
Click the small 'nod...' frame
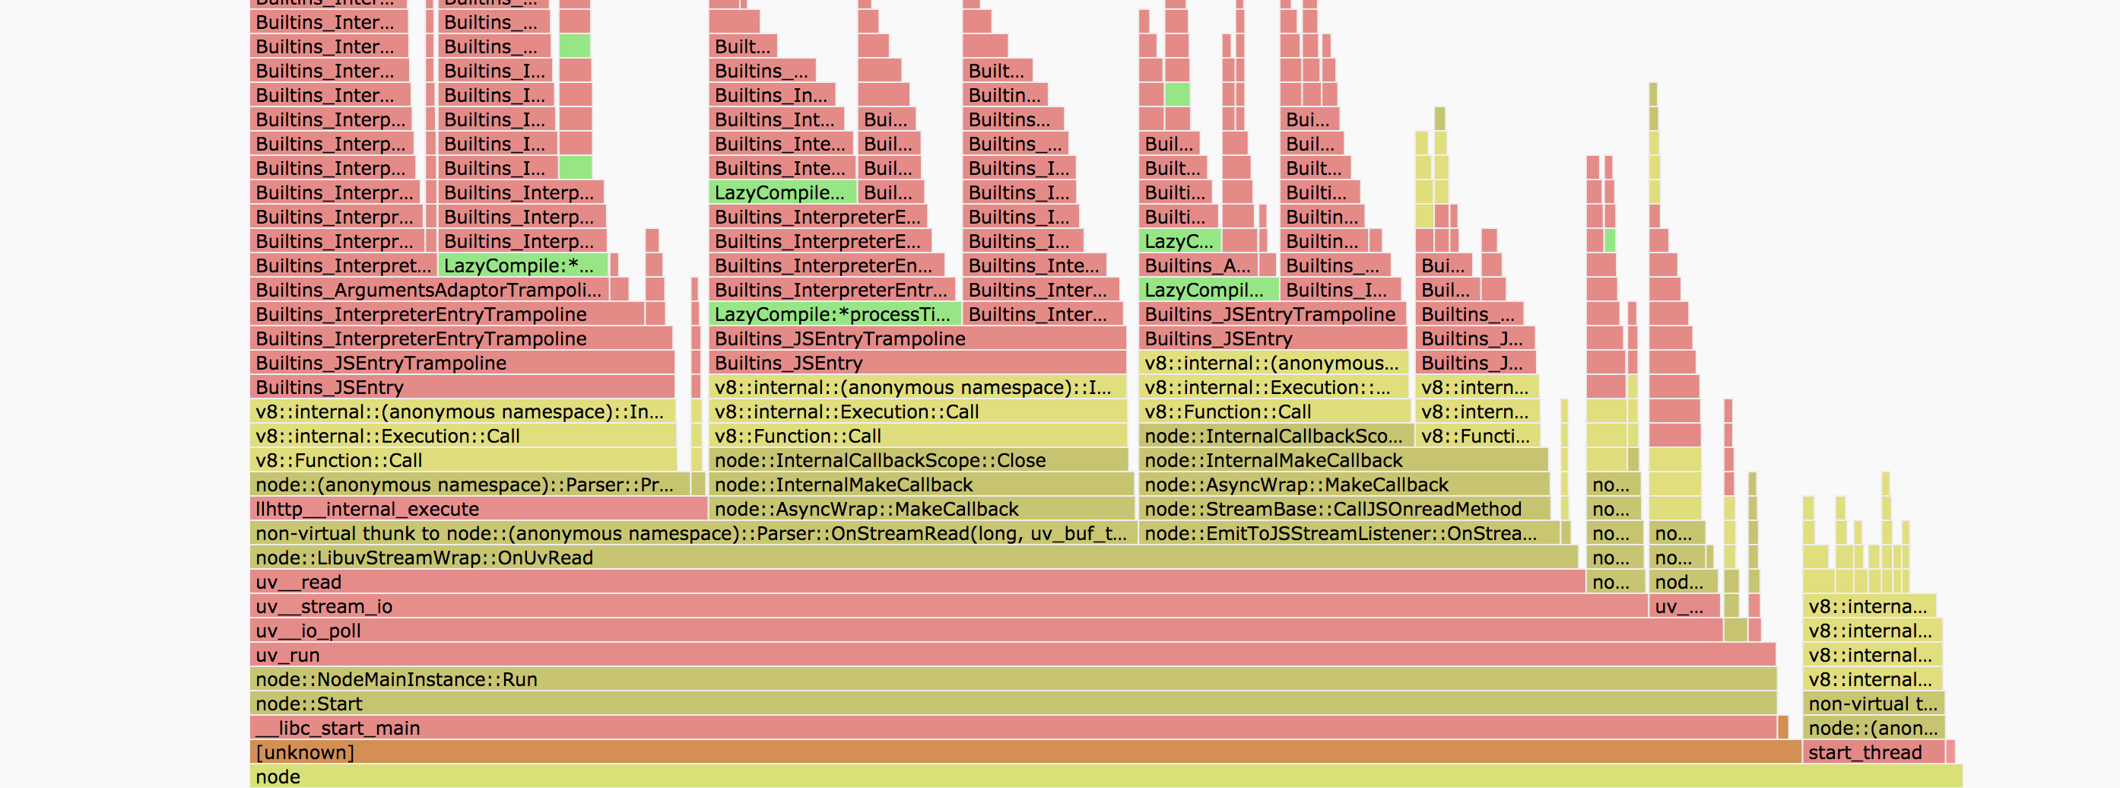[1682, 582]
